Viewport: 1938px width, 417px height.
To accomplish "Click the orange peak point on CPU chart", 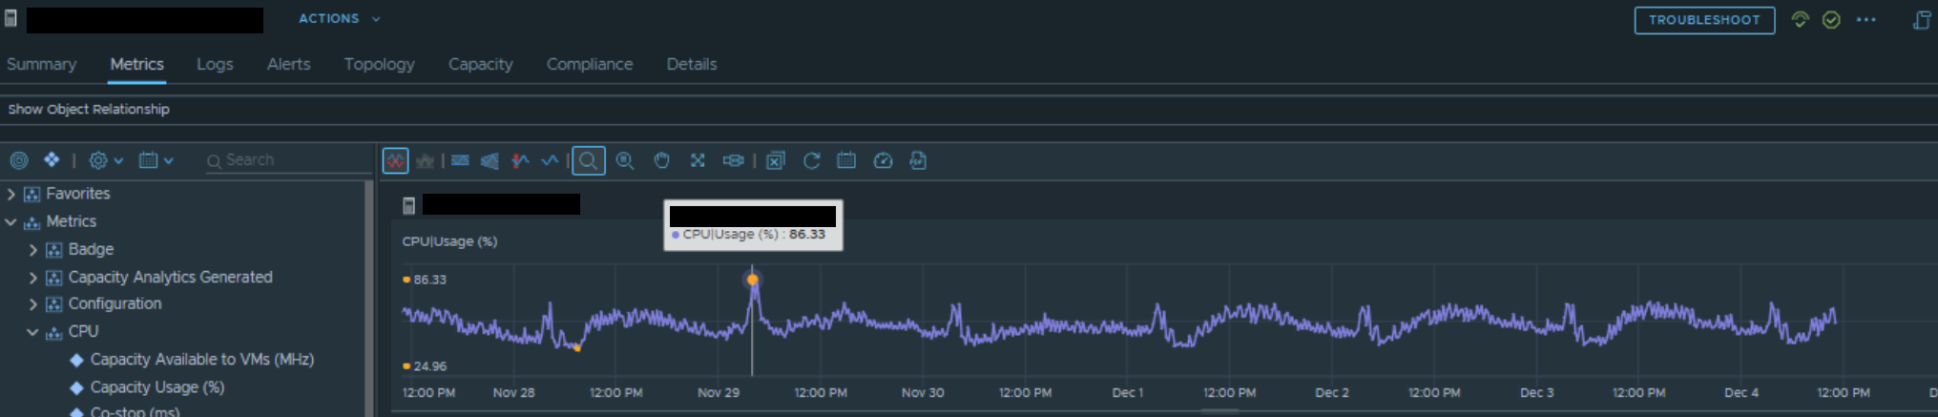I will pyautogui.click(x=752, y=280).
